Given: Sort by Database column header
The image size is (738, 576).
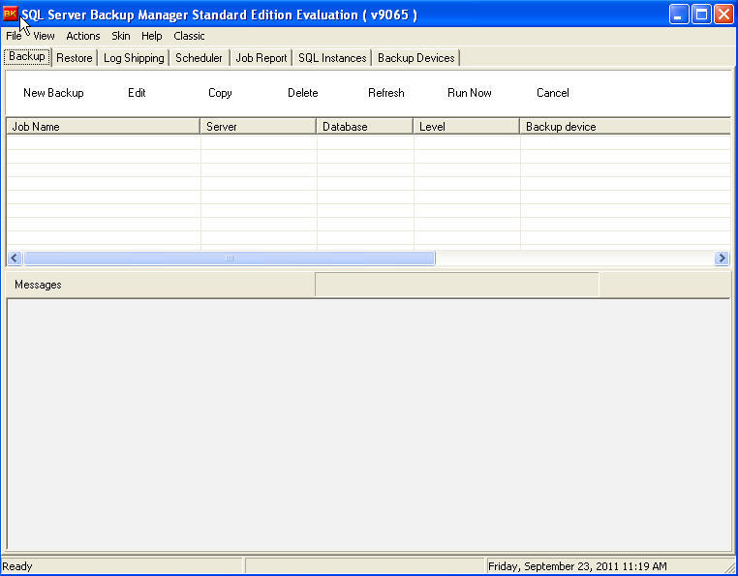Looking at the screenshot, I should pyautogui.click(x=365, y=127).
